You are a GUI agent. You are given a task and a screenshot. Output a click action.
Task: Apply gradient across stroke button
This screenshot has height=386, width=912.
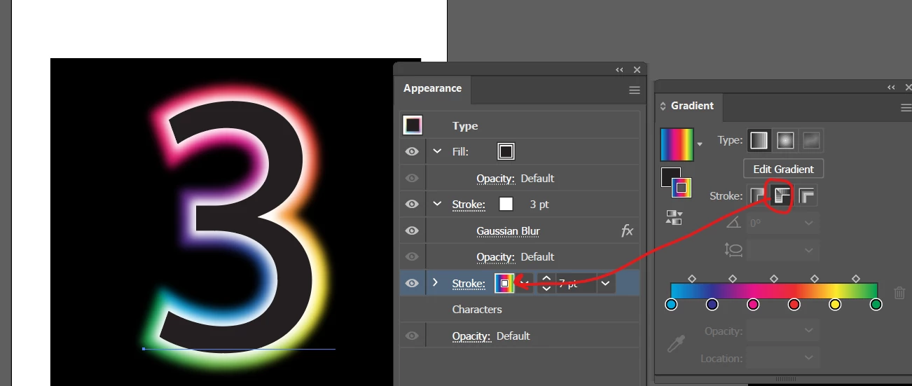click(x=808, y=196)
